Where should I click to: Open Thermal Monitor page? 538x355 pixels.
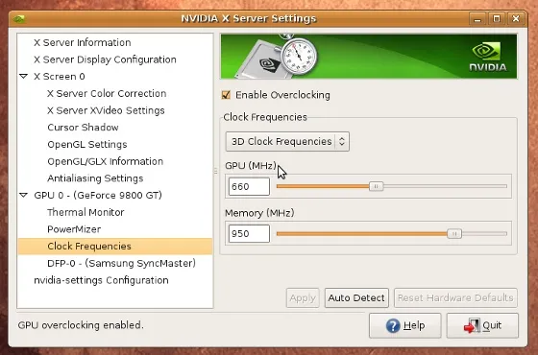tap(86, 212)
